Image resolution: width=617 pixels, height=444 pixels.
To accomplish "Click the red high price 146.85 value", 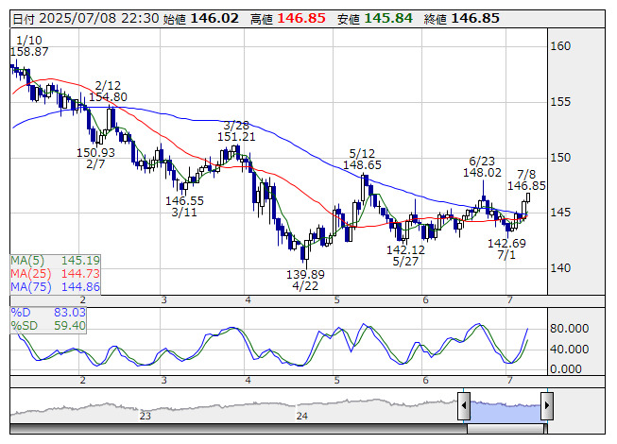I will [x=301, y=18].
